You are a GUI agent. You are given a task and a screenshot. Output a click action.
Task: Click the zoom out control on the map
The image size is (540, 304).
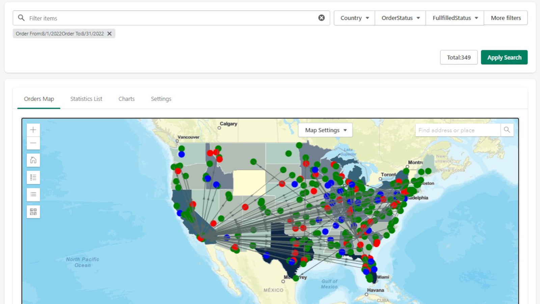(33, 143)
